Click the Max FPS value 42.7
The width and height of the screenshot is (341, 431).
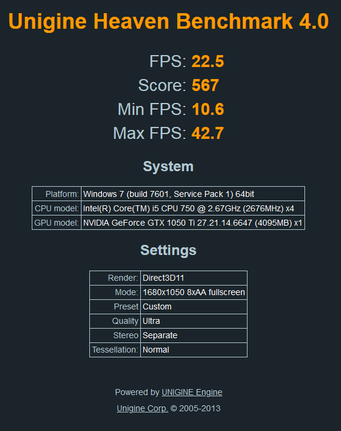click(x=207, y=133)
